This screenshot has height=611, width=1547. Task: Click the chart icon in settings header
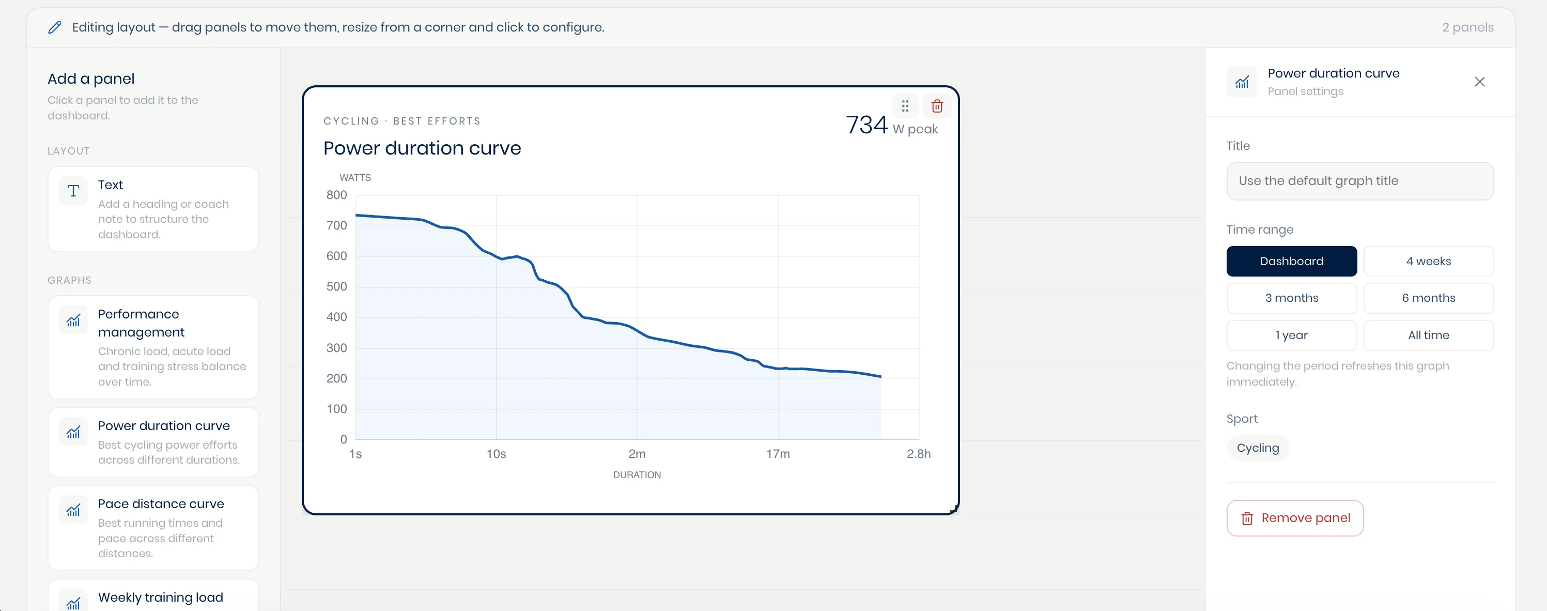click(x=1242, y=82)
